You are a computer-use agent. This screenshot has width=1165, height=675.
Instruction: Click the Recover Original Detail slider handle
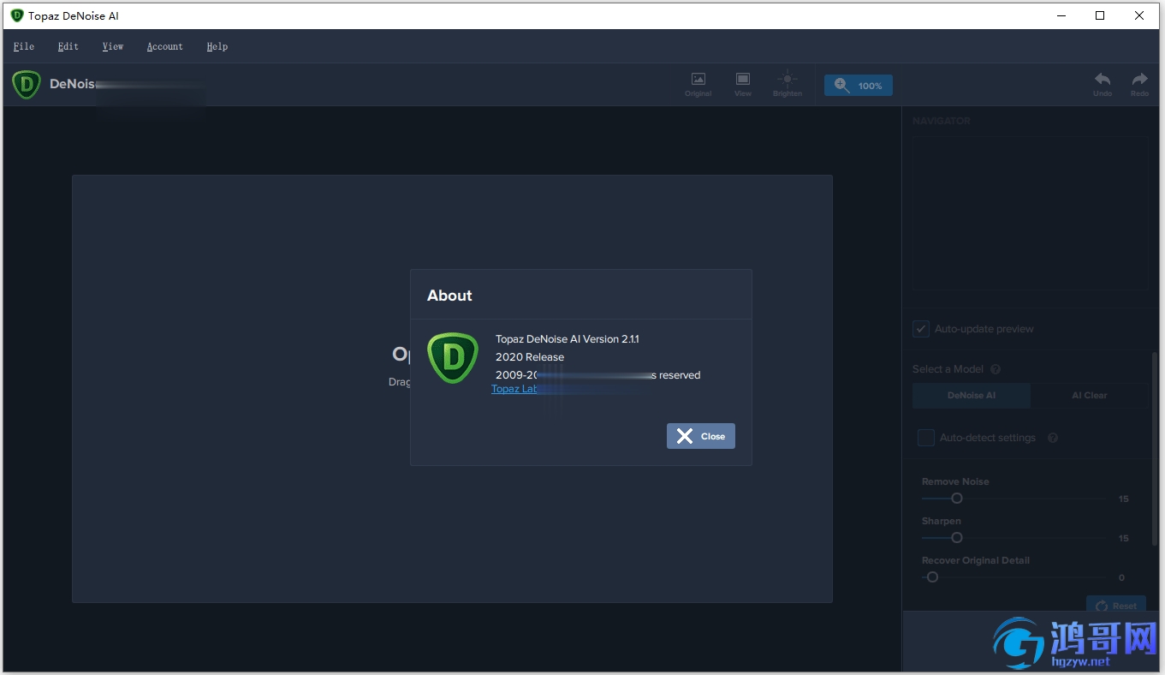click(933, 577)
